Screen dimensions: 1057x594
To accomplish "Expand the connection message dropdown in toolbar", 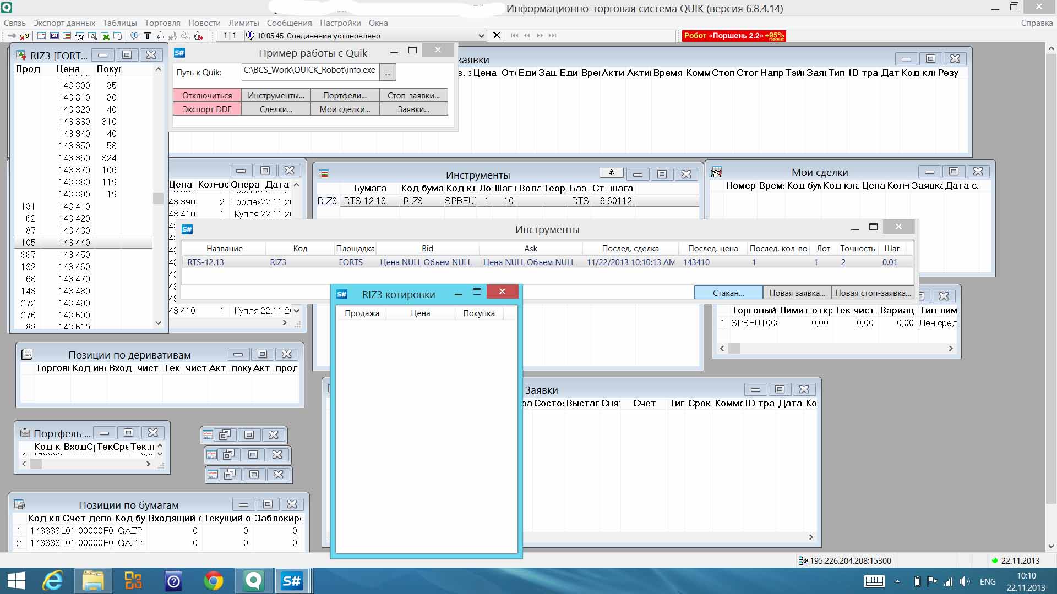I will [481, 36].
